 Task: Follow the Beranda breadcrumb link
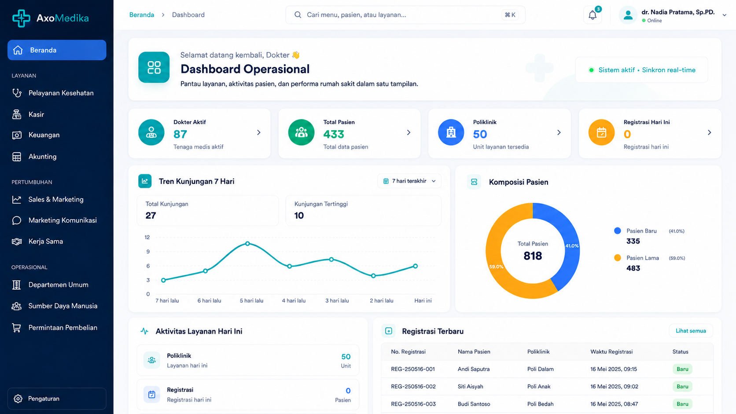pyautogui.click(x=142, y=15)
